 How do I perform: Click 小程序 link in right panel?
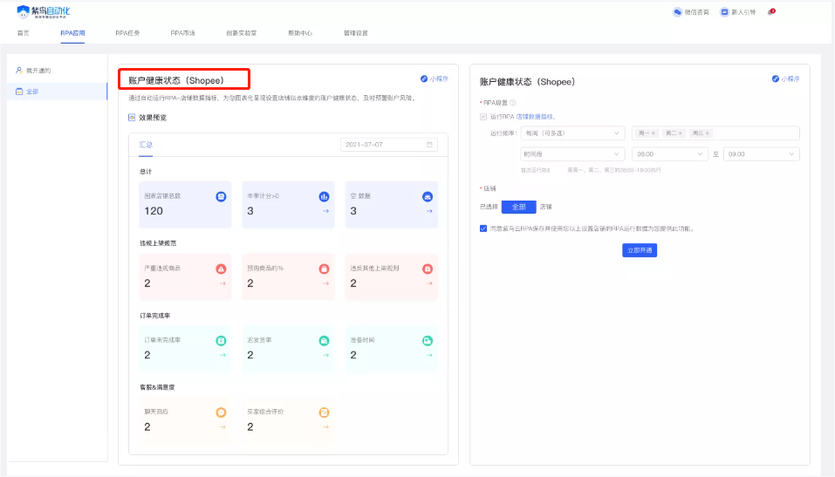click(x=786, y=78)
